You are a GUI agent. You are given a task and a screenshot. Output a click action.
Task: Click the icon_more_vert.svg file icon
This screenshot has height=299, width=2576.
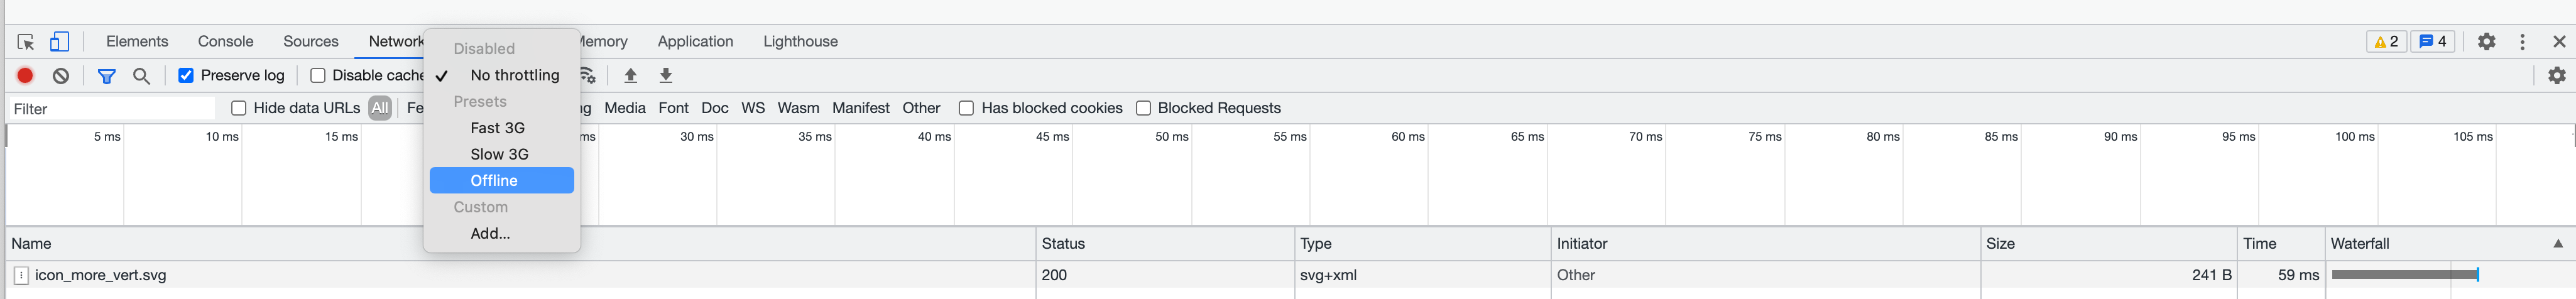coord(21,275)
